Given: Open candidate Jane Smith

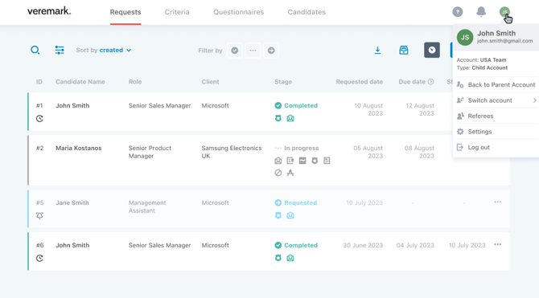Looking at the screenshot, I should [72, 202].
